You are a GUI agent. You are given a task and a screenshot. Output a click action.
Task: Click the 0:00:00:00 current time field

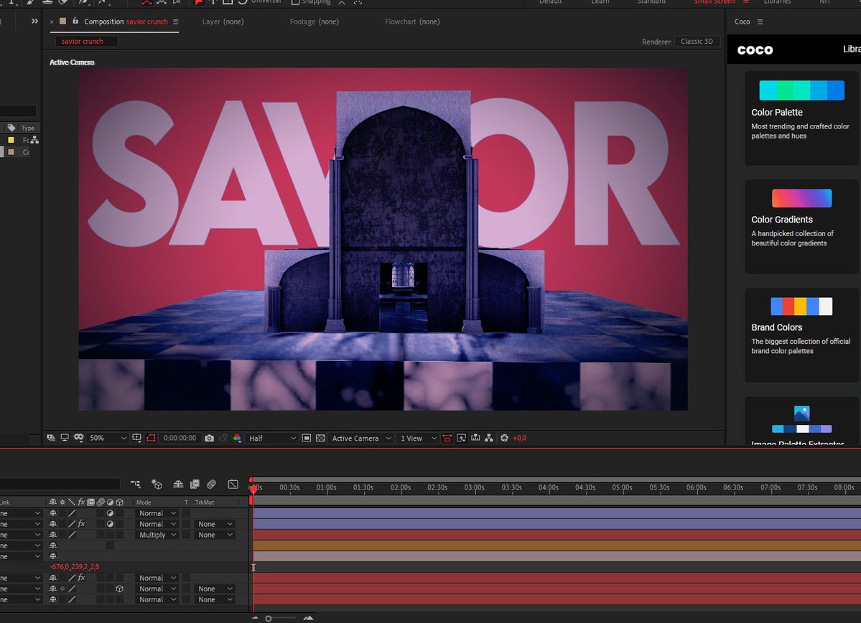point(180,438)
